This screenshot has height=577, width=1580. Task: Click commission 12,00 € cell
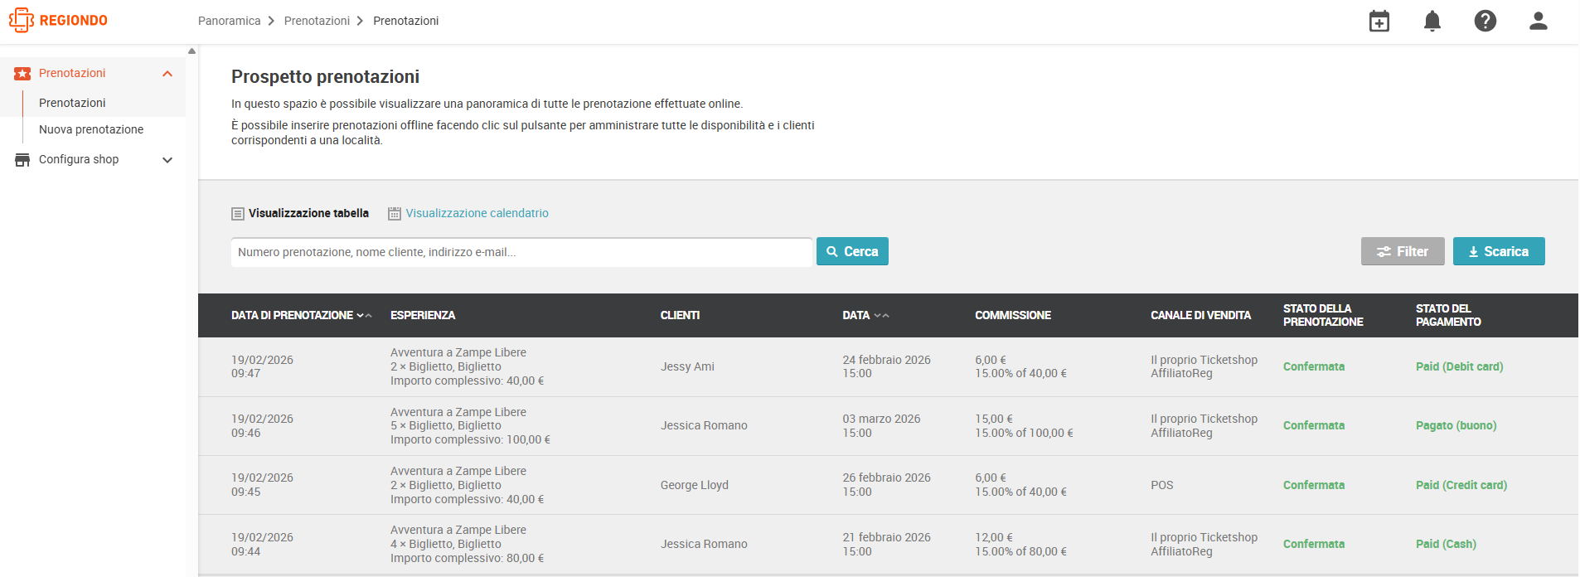pos(1020,544)
